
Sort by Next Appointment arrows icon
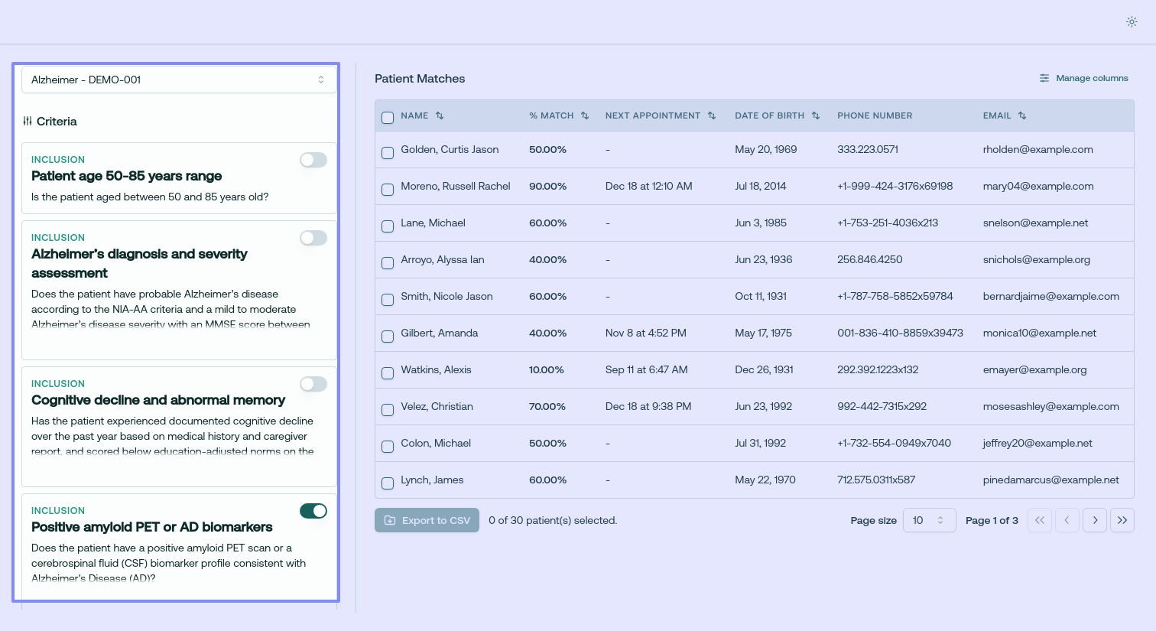tap(712, 115)
